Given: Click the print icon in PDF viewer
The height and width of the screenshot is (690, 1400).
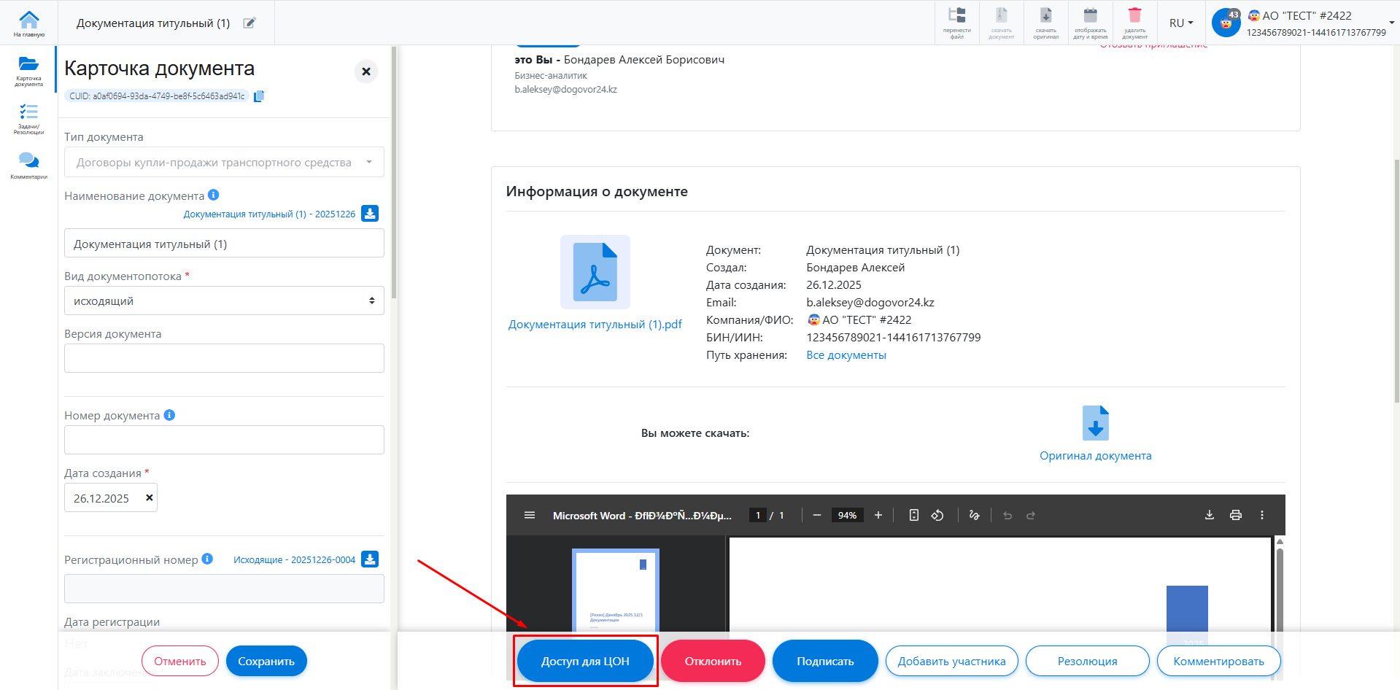Looking at the screenshot, I should tap(1235, 515).
